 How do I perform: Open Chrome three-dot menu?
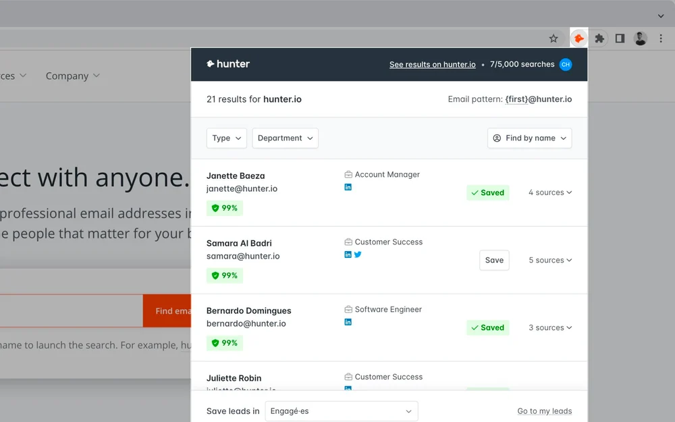pos(661,38)
